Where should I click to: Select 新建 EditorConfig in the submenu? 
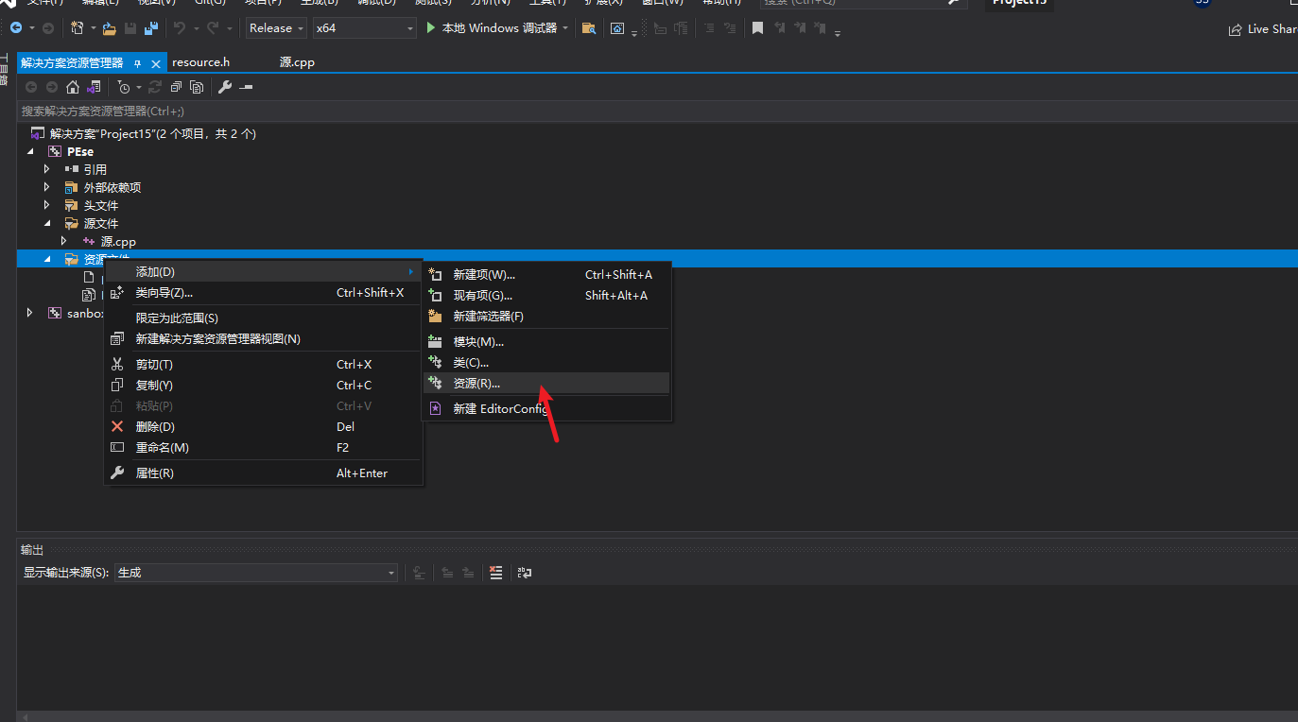(547, 409)
